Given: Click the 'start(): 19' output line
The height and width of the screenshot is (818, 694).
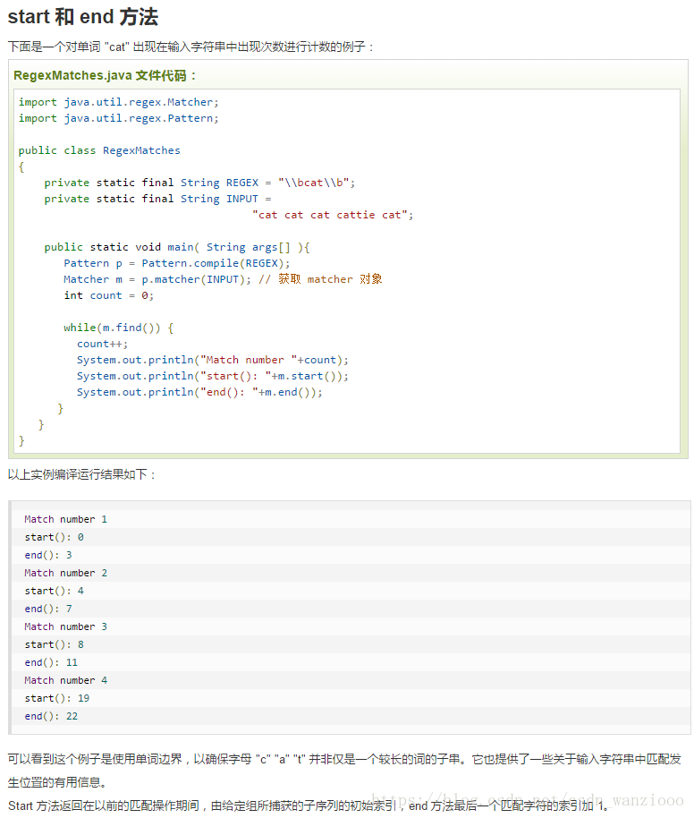Looking at the screenshot, I should click(x=57, y=698).
